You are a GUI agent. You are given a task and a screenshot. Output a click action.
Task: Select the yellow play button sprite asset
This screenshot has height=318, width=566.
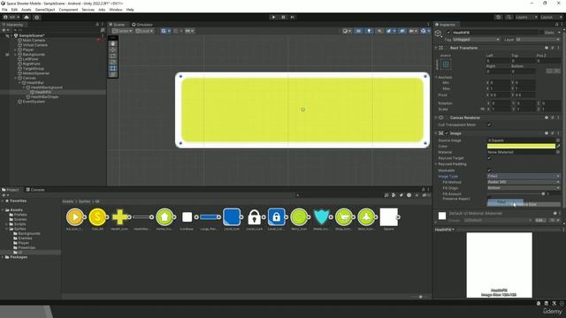tap(74, 216)
